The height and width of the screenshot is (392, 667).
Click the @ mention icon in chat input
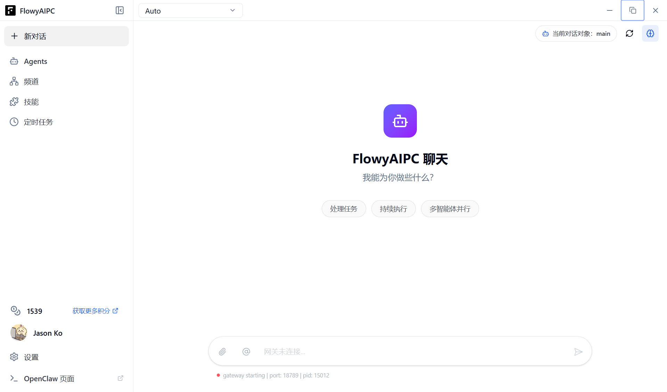(246, 351)
